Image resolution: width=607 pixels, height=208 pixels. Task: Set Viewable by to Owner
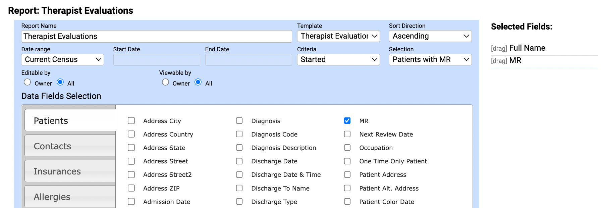[165, 83]
